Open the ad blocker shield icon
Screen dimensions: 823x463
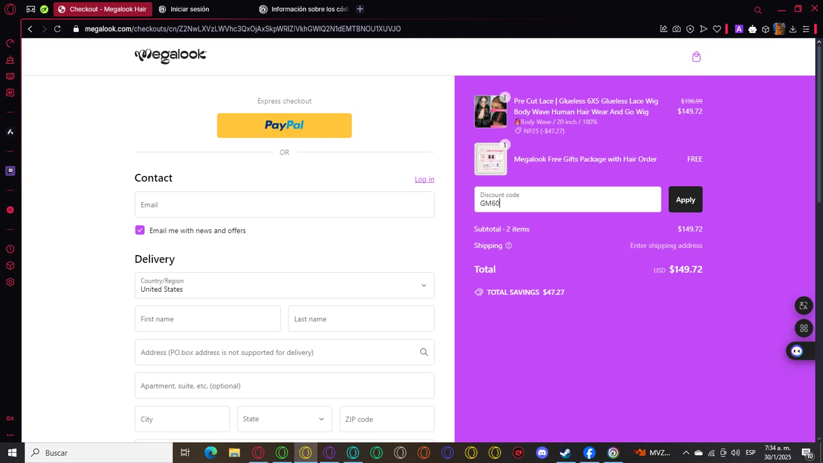[690, 29]
